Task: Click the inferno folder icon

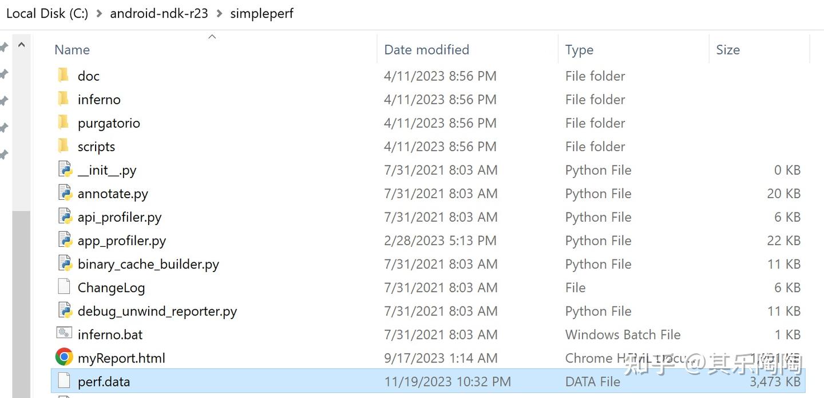Action: [x=64, y=98]
